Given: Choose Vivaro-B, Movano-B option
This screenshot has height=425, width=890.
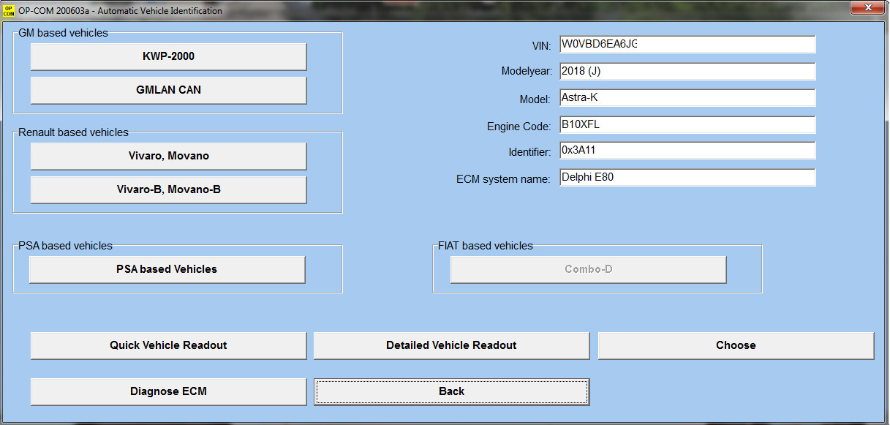Looking at the screenshot, I should 168,189.
